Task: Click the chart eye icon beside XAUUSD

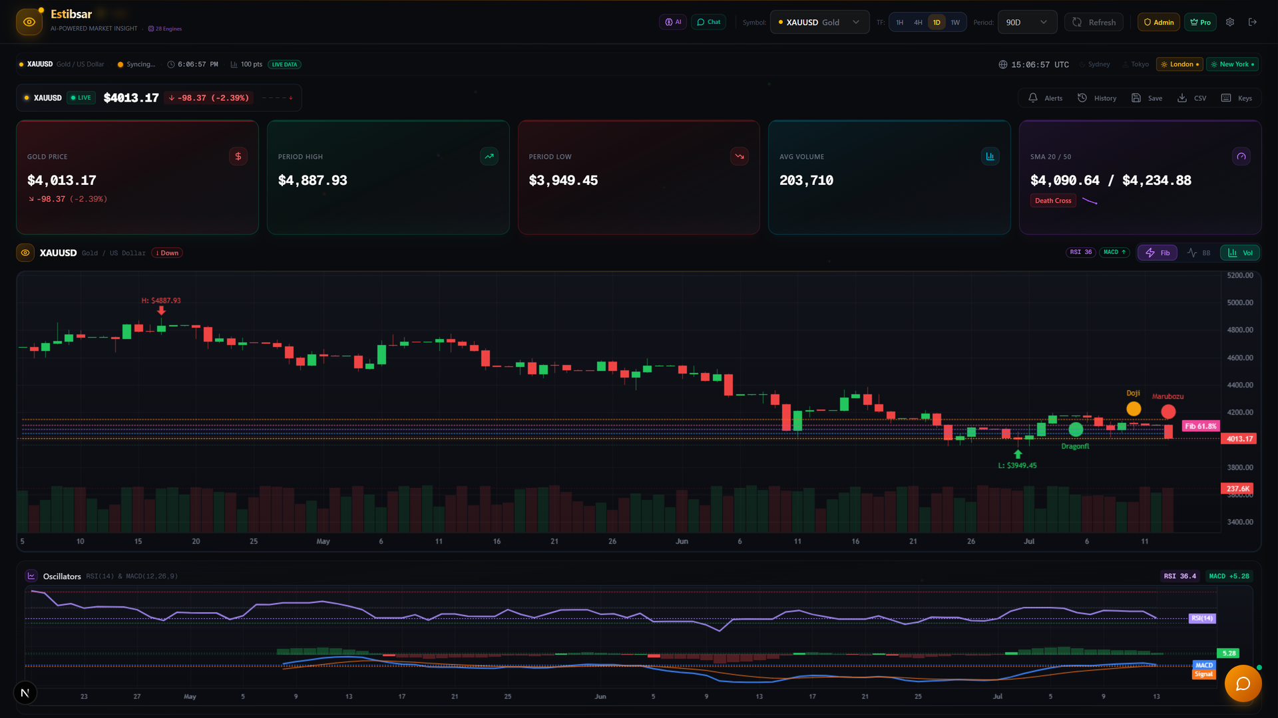Action: coord(25,253)
